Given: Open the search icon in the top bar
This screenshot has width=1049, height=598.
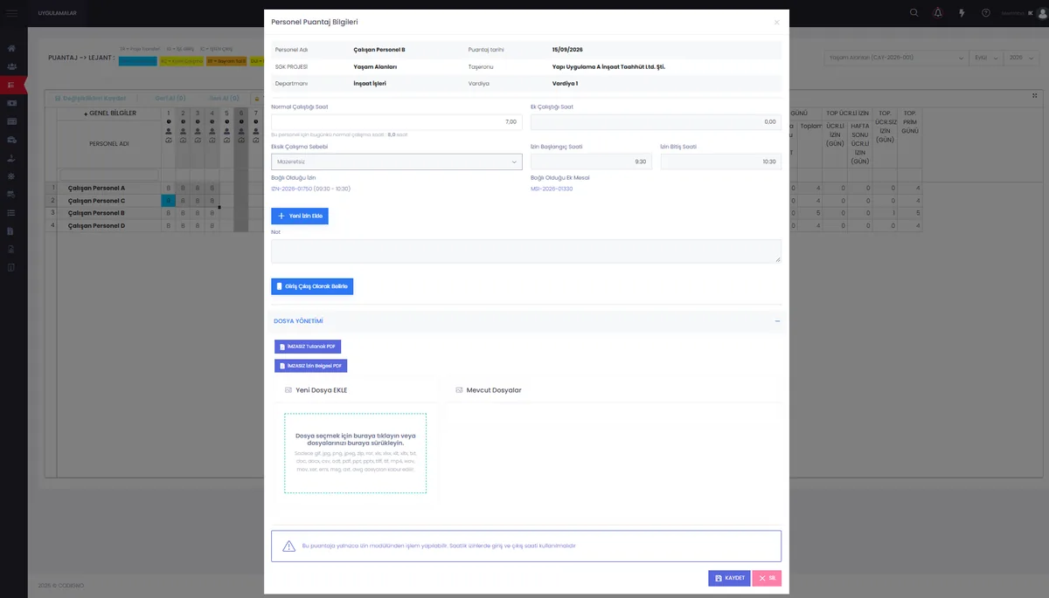Looking at the screenshot, I should pos(914,13).
